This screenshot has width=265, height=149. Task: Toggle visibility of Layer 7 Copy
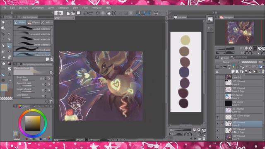(218, 131)
